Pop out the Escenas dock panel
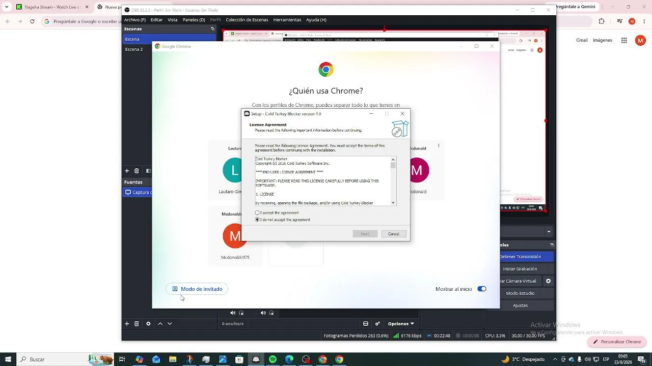 pos(212,29)
